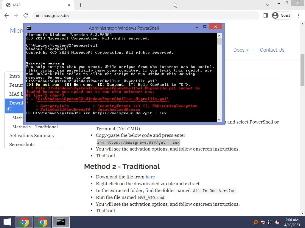Screen dimensions: 305x228
Task: Restore down the Chrome window
Action: coord(287,3)
